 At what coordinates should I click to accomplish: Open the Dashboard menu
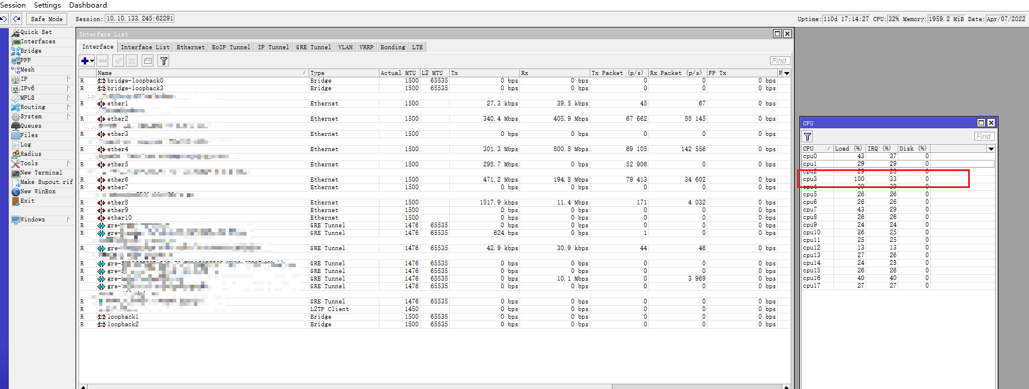click(88, 5)
